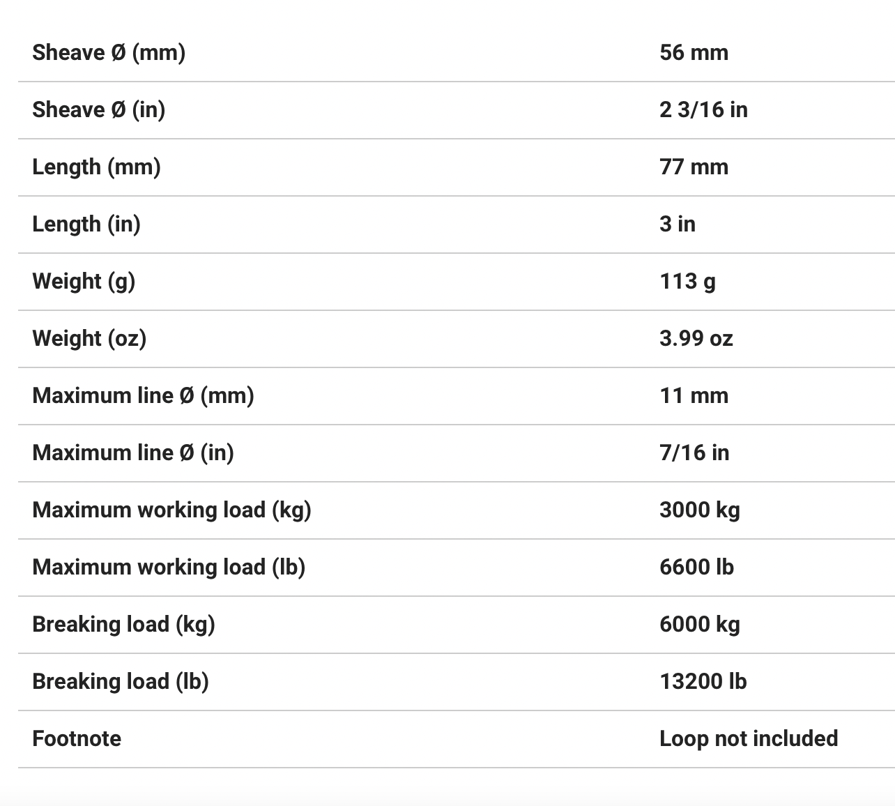This screenshot has width=895, height=806.
Task: Select the Loop not included text
Action: [749, 738]
